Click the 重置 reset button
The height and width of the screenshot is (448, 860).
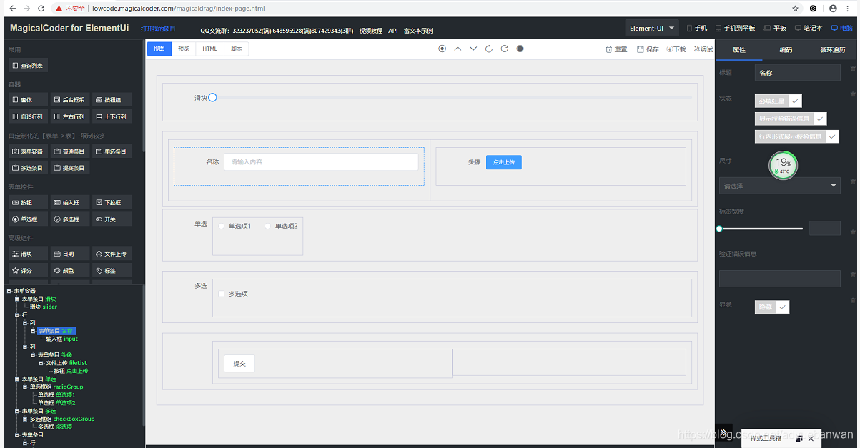616,49
